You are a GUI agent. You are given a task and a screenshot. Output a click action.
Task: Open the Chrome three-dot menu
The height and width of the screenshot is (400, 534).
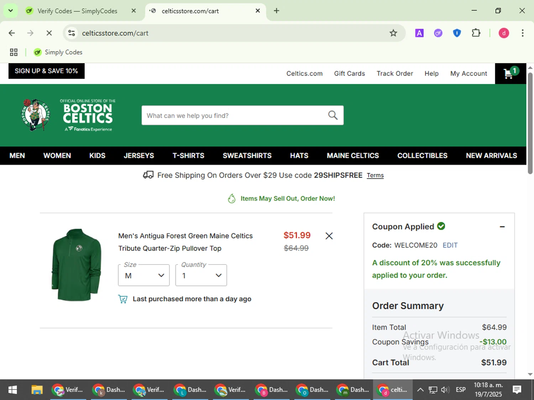click(523, 33)
